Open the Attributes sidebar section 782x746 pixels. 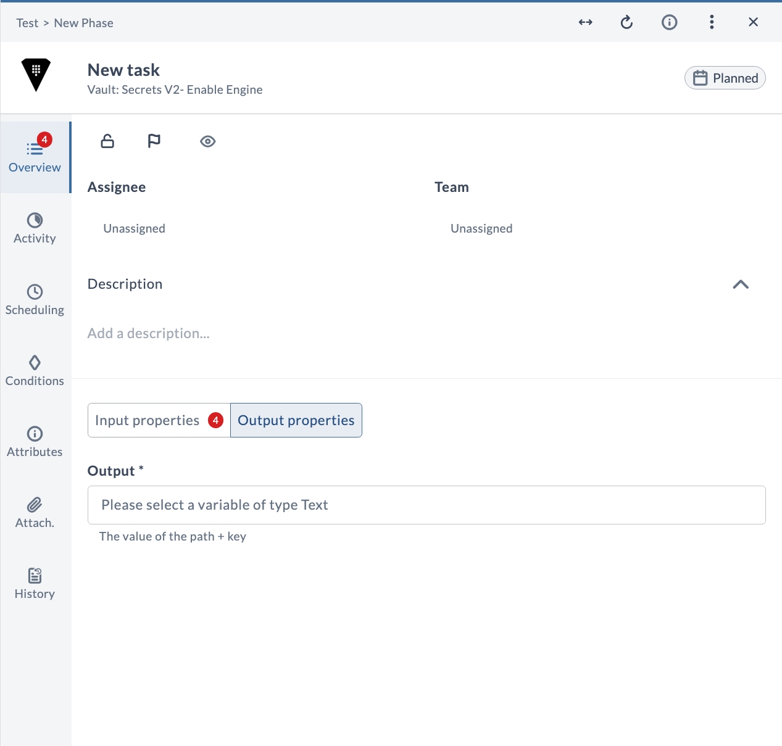coord(35,442)
